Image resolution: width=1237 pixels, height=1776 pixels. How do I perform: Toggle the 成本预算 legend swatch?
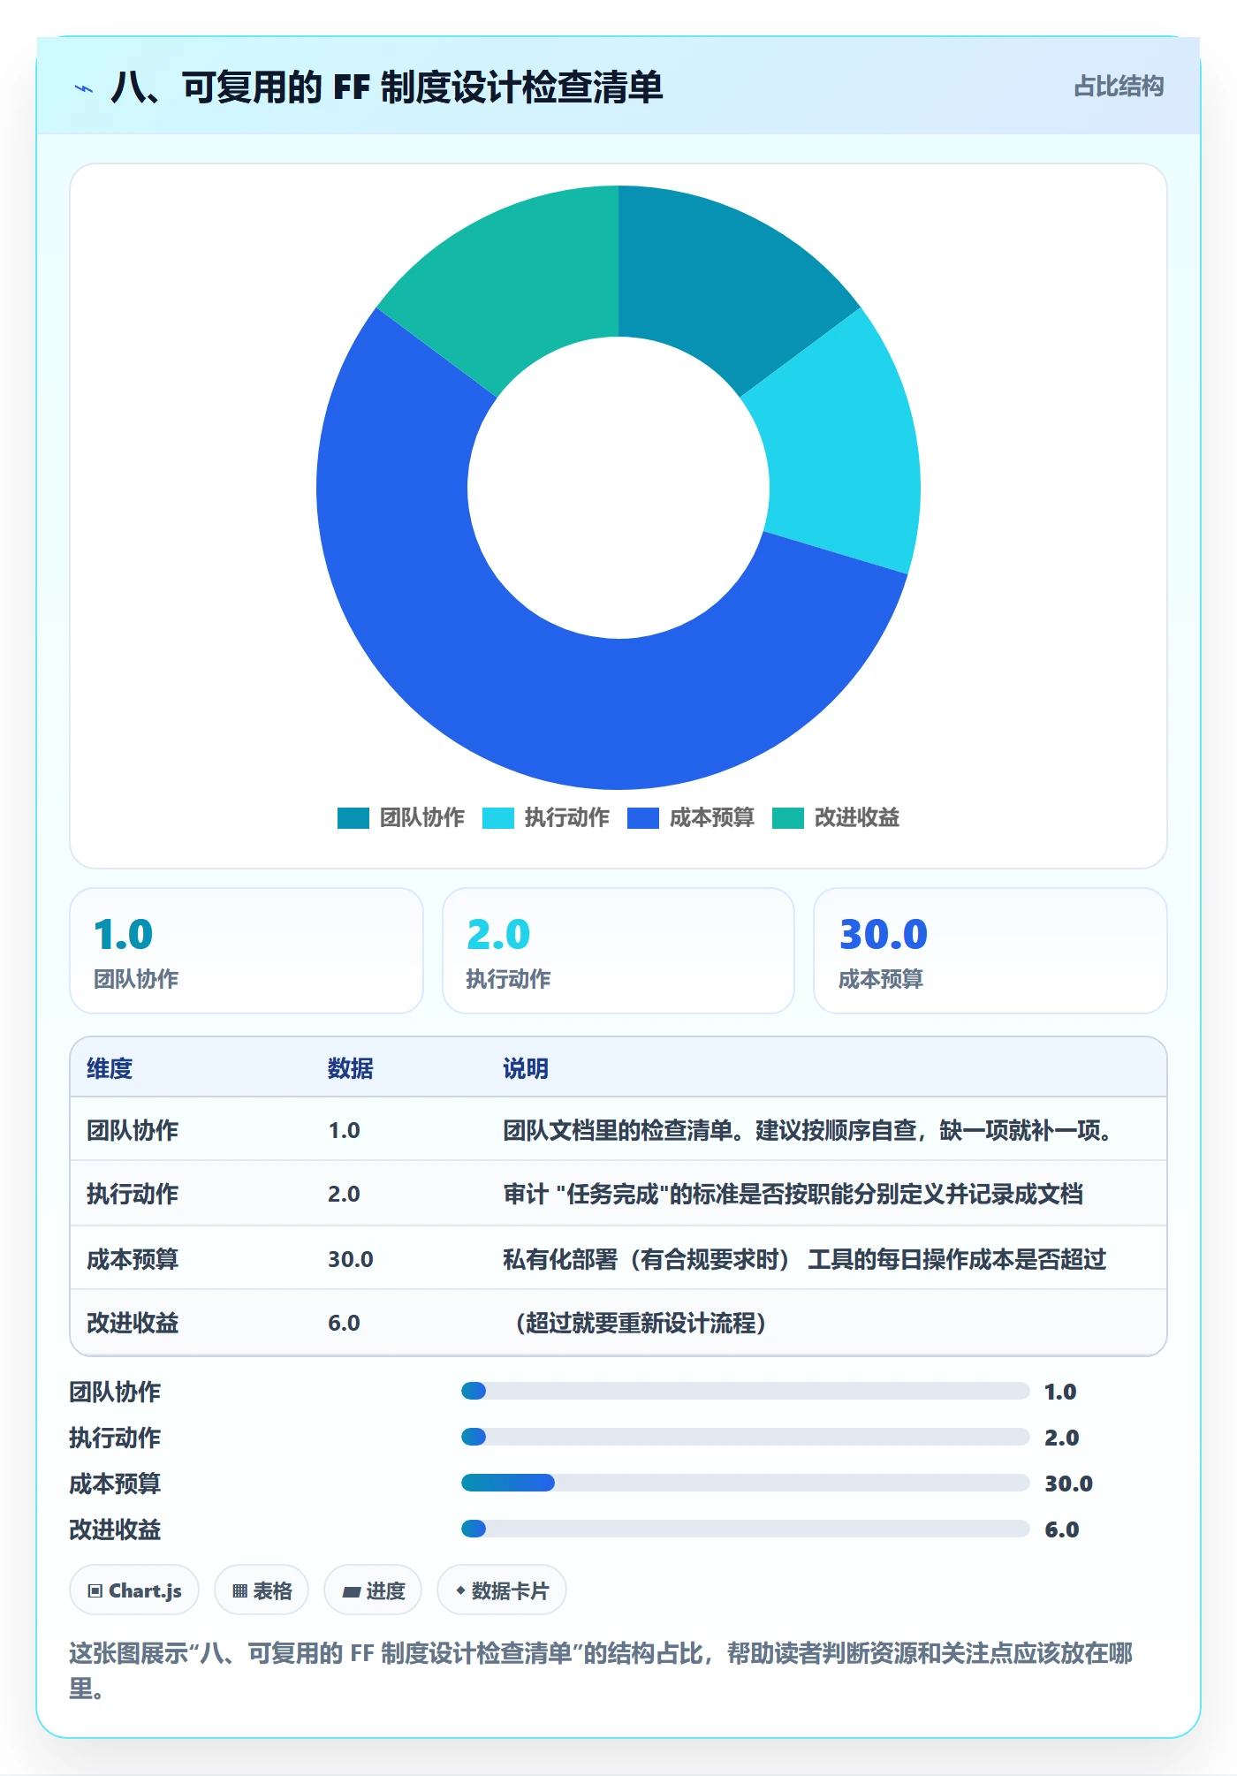point(642,818)
